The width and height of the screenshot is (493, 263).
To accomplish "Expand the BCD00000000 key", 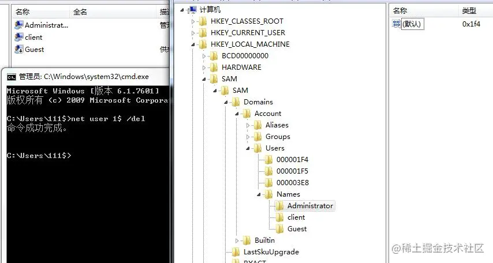I will pyautogui.click(x=204, y=57).
